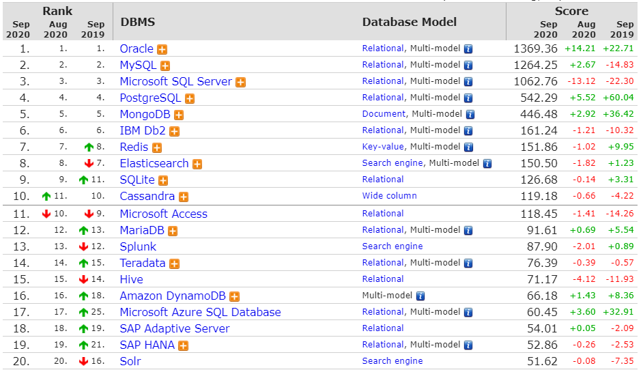Click the -13.12 value in SQL Server row
643x370 pixels.
[582, 81]
